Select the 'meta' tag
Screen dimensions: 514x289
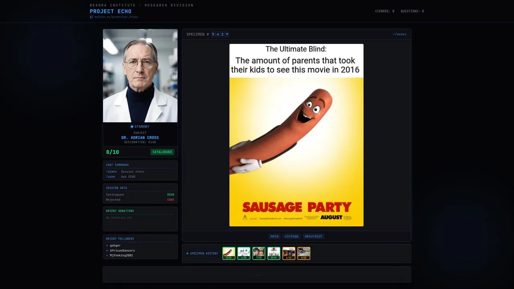pos(275,236)
